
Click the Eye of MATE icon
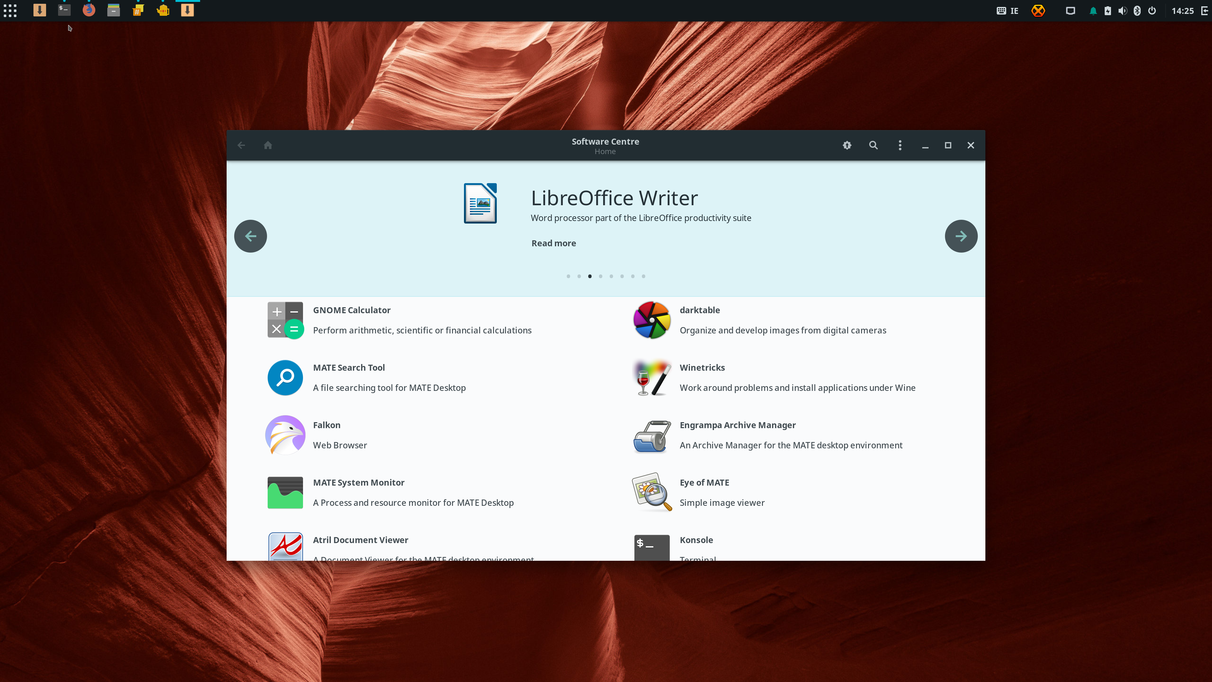652,492
